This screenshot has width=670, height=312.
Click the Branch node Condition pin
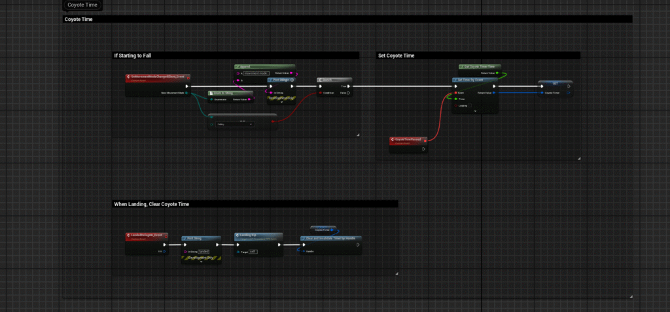pos(320,92)
